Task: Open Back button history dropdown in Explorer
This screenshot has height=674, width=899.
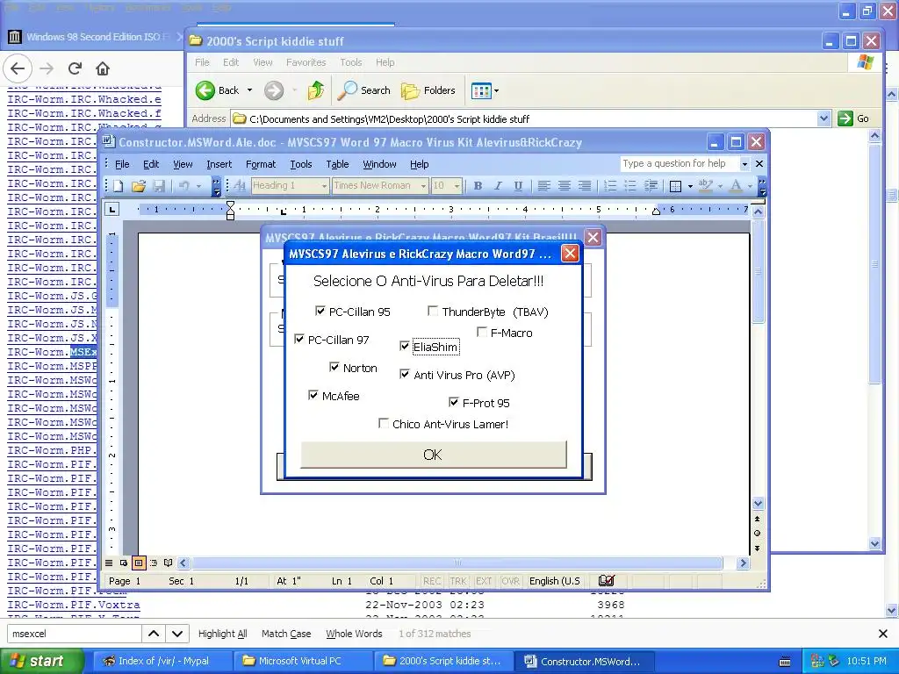Action: (249, 90)
